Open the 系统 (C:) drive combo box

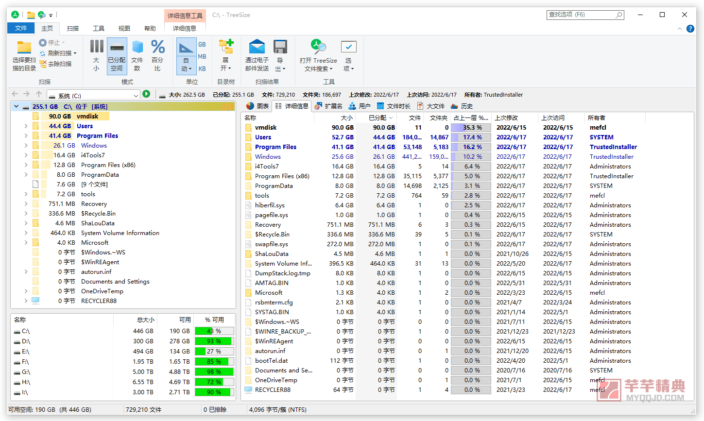point(94,95)
